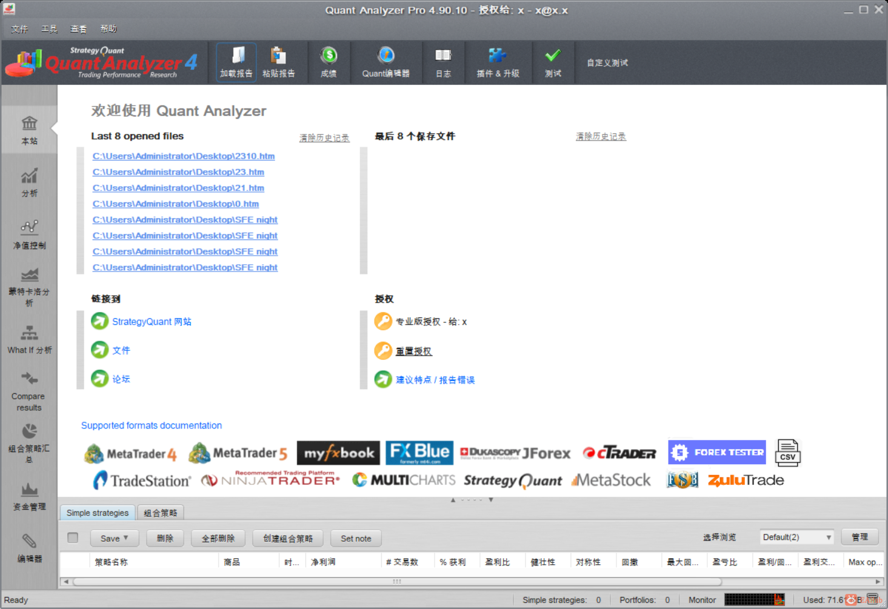Open the 加载报告 (Load report) toolbar button
This screenshot has height=609, width=888.
[236, 62]
